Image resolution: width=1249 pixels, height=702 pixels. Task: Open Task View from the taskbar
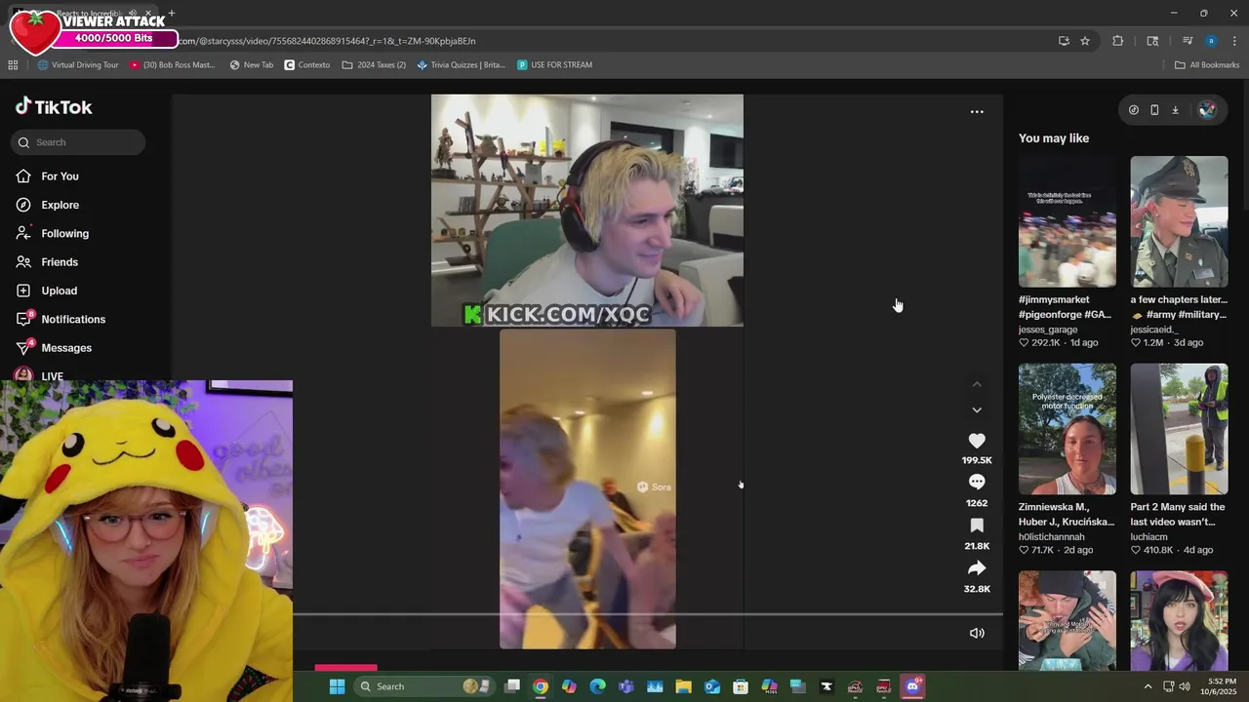pos(512,686)
